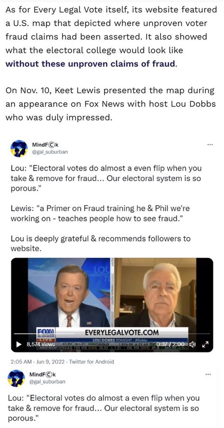Screen dimensions: 224x428
Task: Open the 'without these unproven claims of fraud' link
Action: pyautogui.click(x=90, y=64)
